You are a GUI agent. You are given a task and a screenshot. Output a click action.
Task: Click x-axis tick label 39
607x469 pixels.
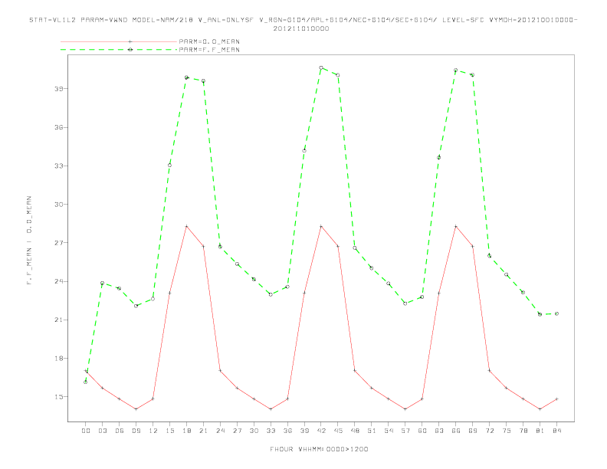point(304,431)
